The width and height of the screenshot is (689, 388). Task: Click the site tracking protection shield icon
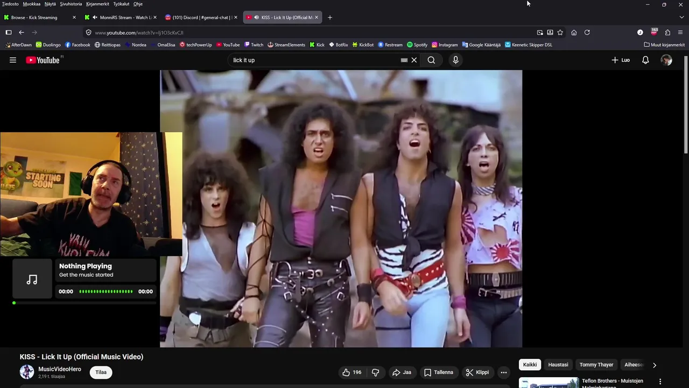coord(89,32)
